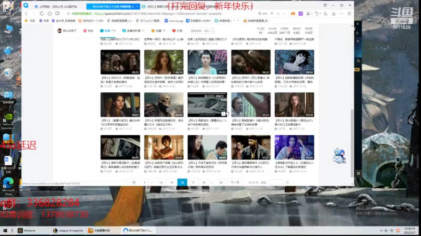This screenshot has height=236, width=421.
Task: Open the browser home page icon
Action: click(49, 14)
